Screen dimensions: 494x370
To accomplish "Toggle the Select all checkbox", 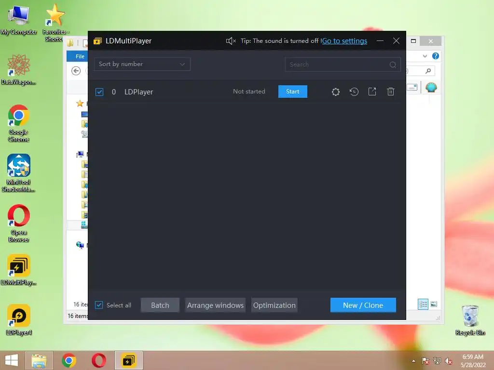I will 99,305.
